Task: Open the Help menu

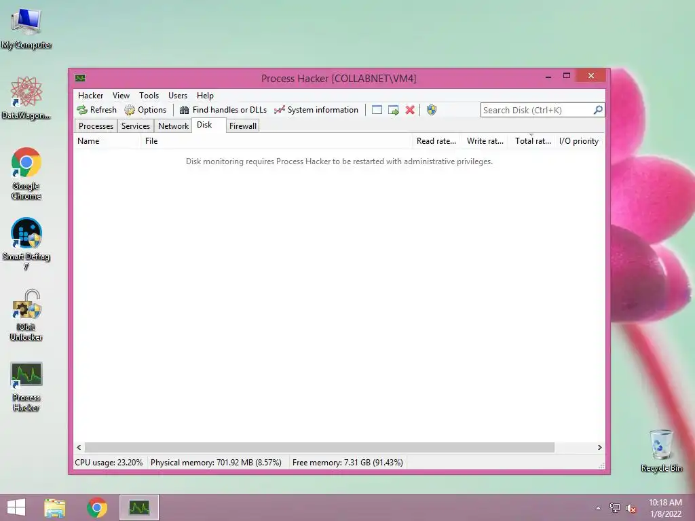Action: coord(205,95)
